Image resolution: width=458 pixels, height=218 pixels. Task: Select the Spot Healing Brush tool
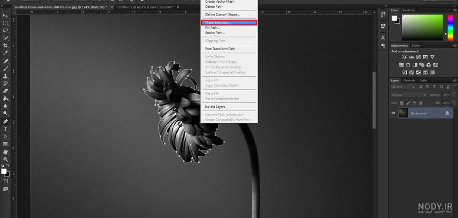coord(5,61)
